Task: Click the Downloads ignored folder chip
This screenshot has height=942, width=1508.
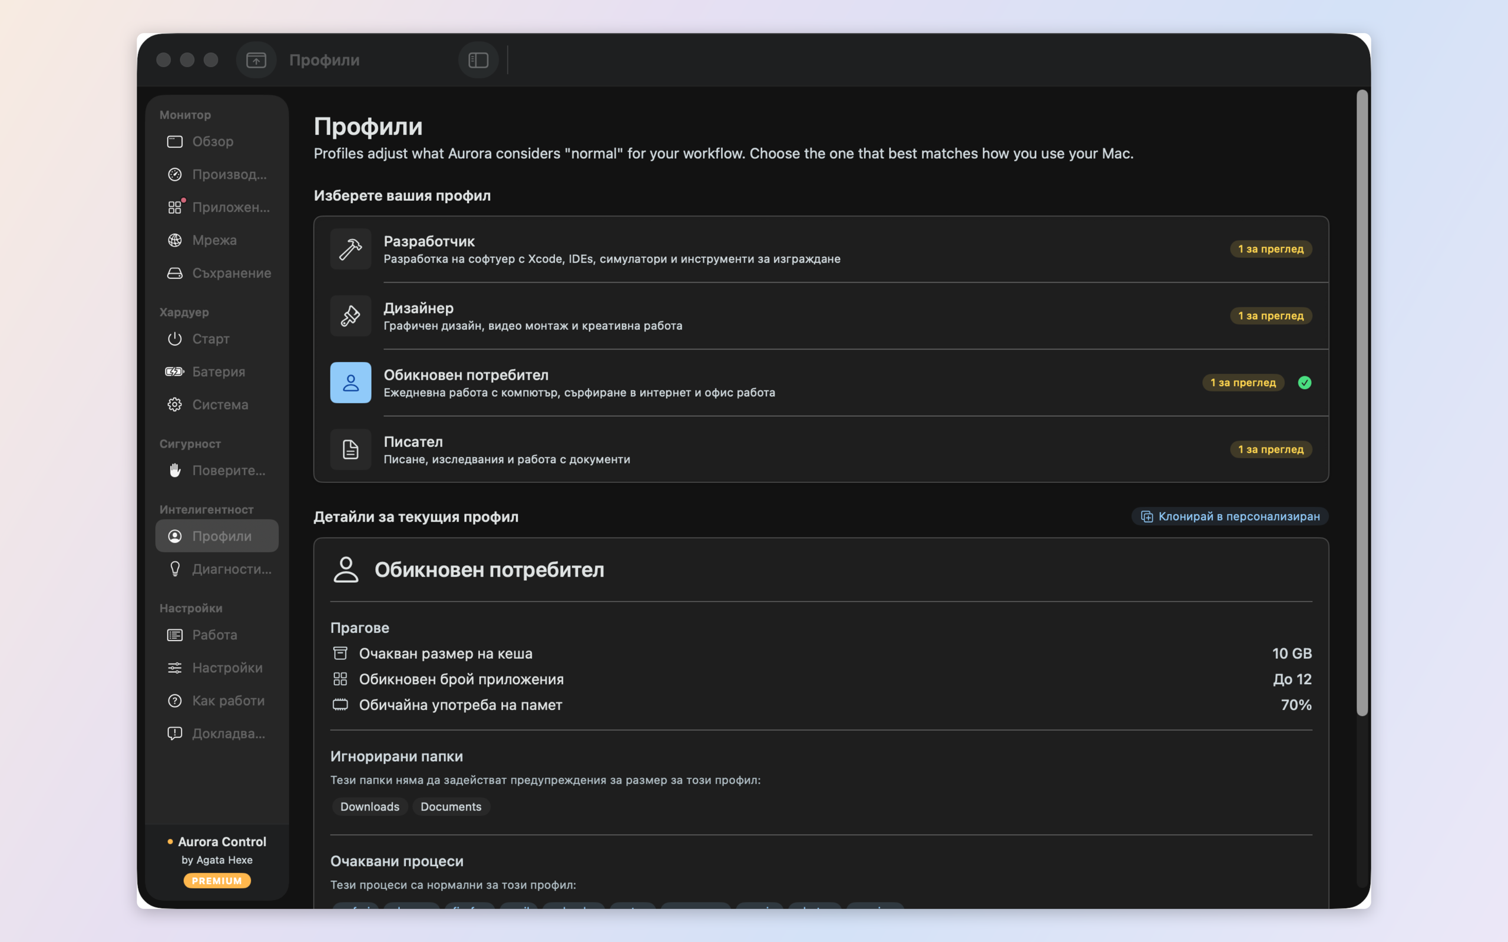Action: (x=369, y=807)
